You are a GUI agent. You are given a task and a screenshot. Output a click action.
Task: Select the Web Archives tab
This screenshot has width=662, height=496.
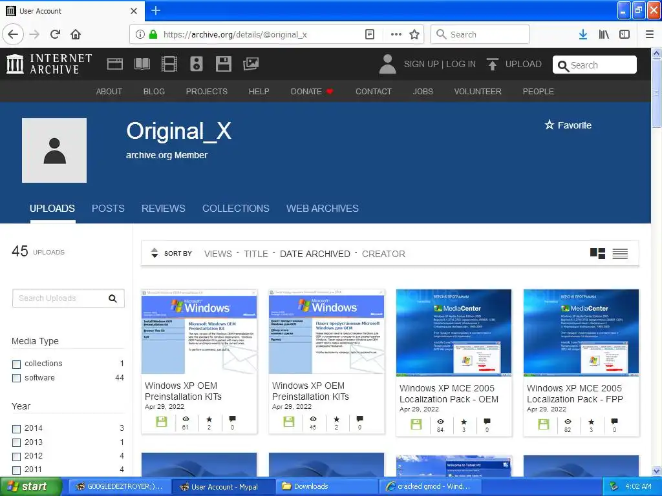[x=323, y=209]
